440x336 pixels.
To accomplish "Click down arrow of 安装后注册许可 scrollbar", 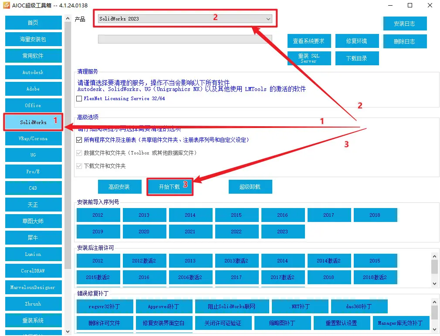I will [x=434, y=284].
